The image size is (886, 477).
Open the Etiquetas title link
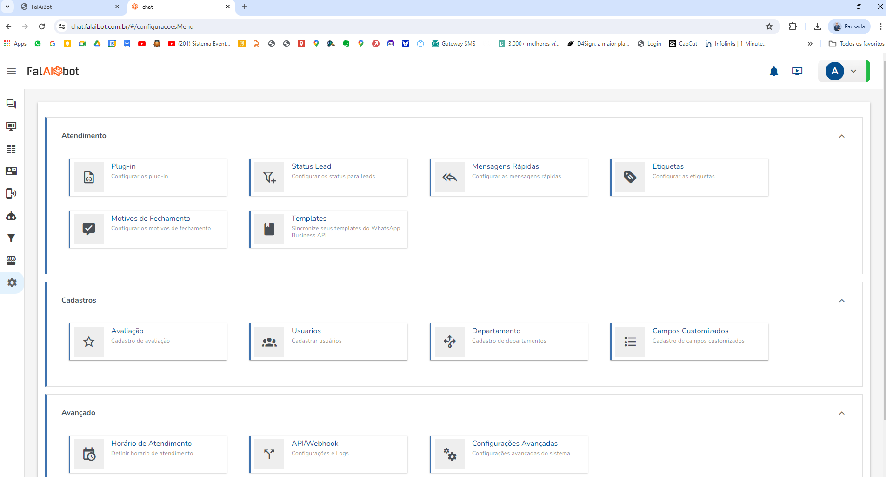click(668, 166)
